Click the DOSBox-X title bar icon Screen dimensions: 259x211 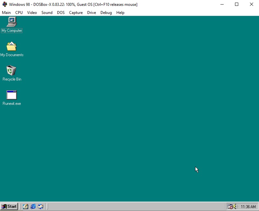tap(5, 5)
